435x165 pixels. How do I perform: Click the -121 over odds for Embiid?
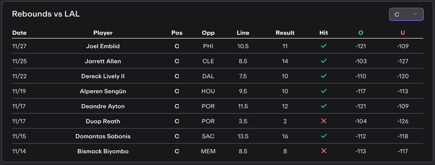361,46
